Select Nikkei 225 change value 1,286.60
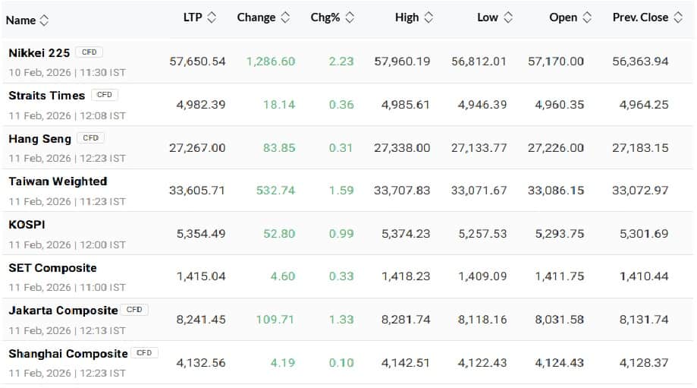This screenshot has height=388, width=697. [271, 62]
